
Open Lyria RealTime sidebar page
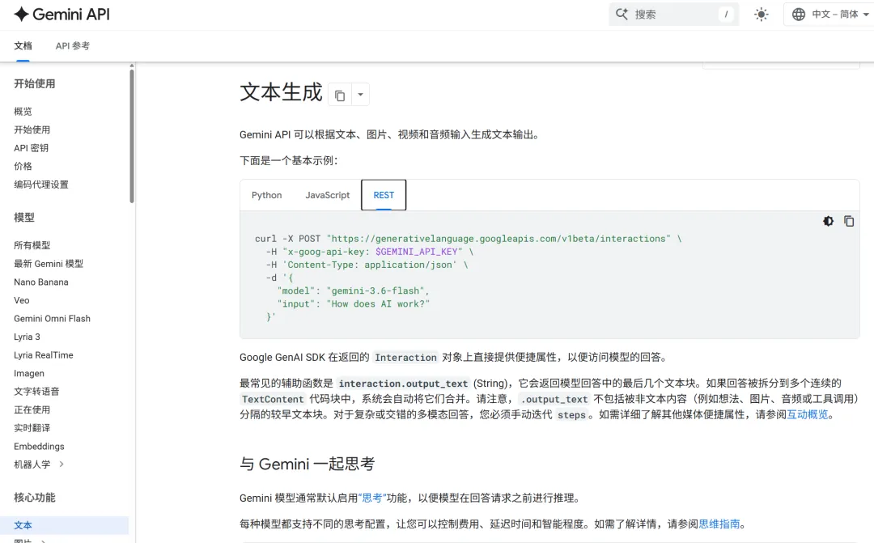point(44,355)
